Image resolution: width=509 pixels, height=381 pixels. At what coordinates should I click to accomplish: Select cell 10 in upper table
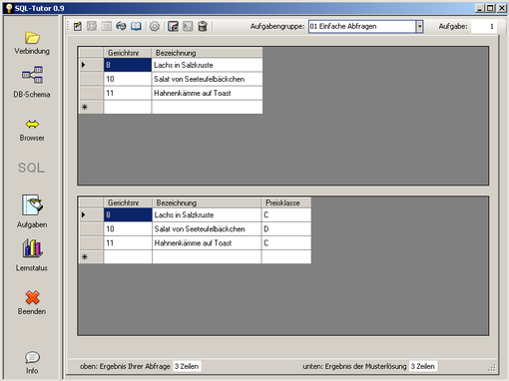pyautogui.click(x=128, y=79)
